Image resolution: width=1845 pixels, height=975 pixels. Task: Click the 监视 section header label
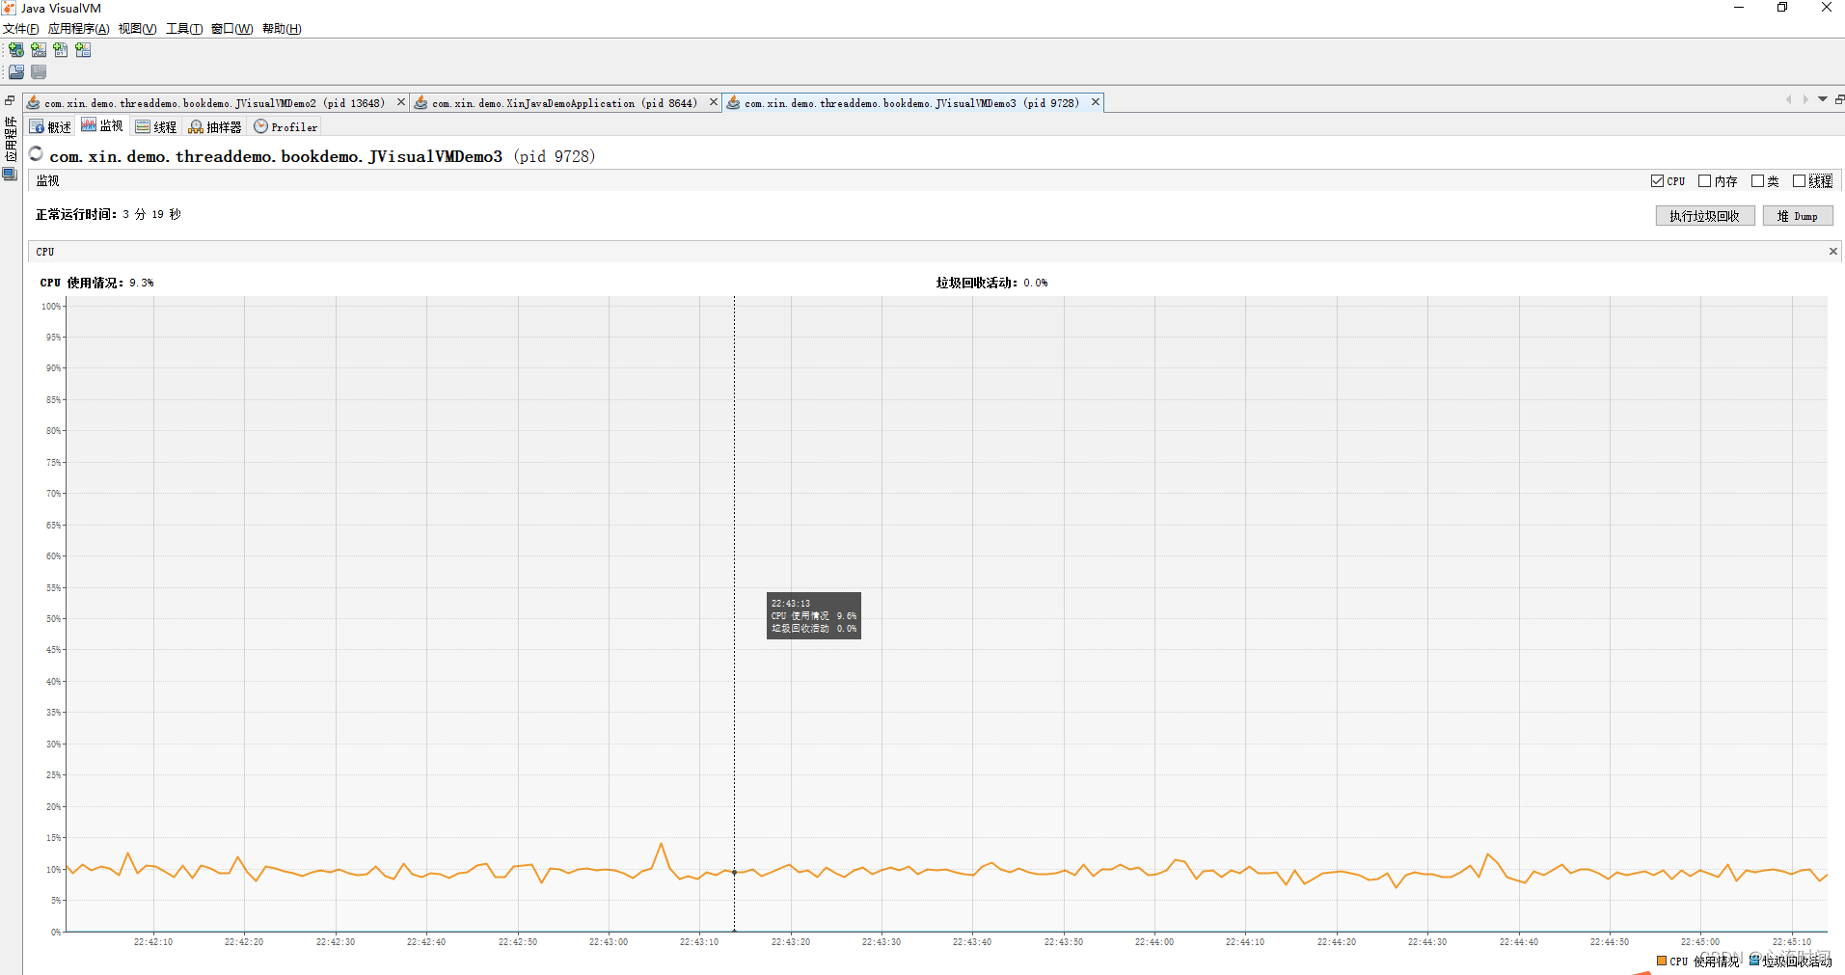pos(47,180)
